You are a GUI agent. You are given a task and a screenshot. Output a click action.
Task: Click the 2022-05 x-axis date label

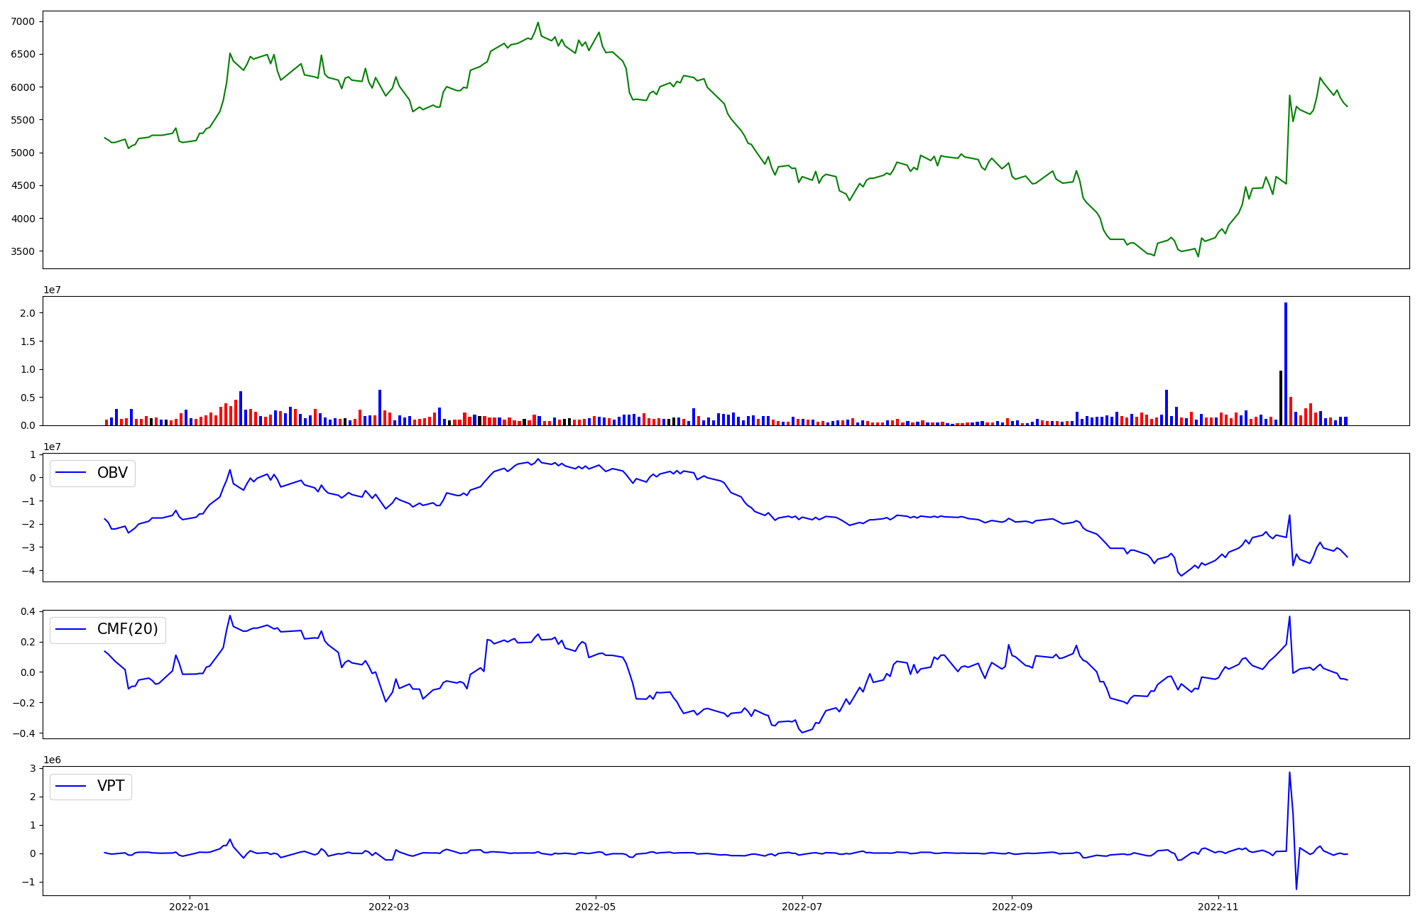click(596, 907)
